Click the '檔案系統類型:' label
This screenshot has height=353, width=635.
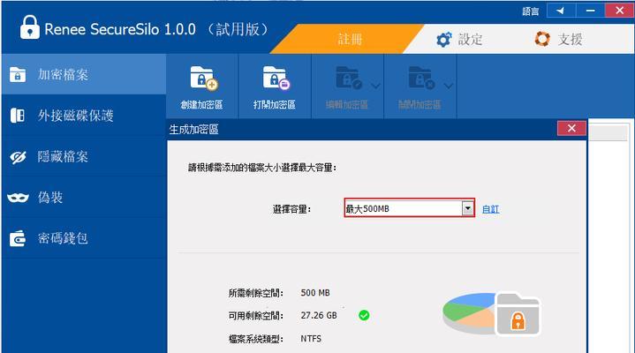[x=255, y=339]
